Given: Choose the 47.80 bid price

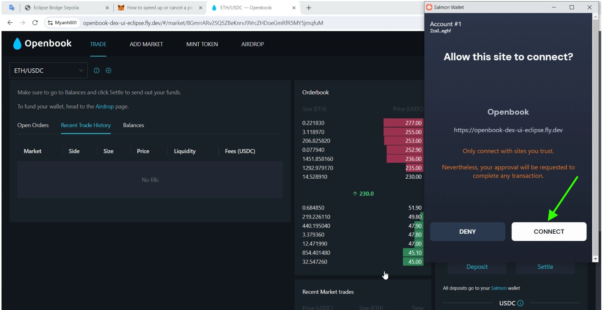Looking at the screenshot, I should point(415,235).
